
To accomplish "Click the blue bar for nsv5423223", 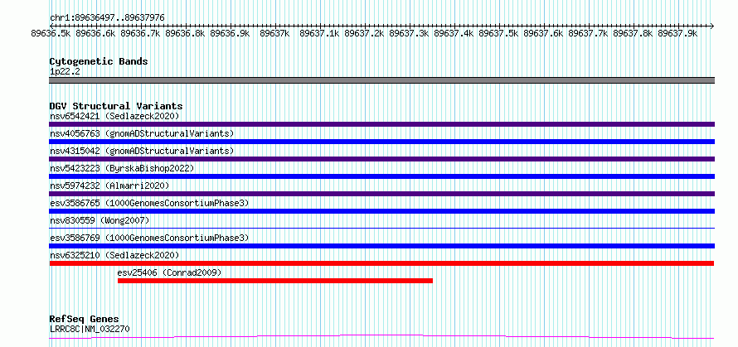I will point(381,176).
